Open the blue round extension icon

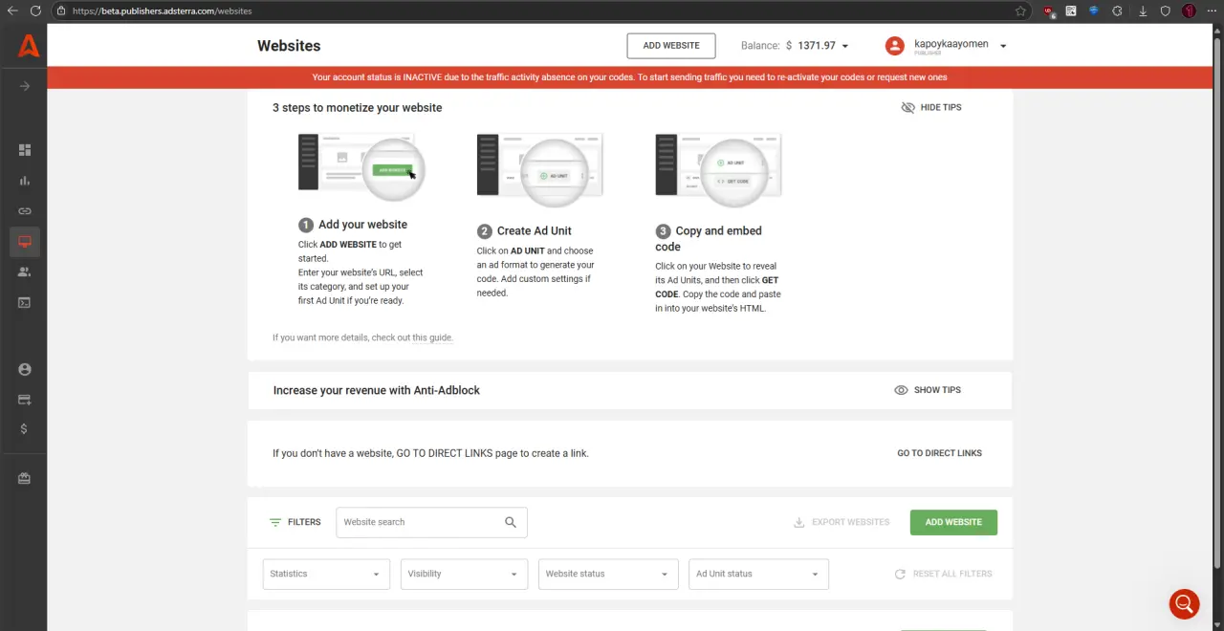[1094, 11]
